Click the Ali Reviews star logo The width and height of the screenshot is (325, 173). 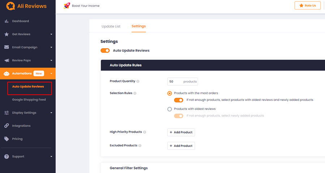tap(10, 6)
